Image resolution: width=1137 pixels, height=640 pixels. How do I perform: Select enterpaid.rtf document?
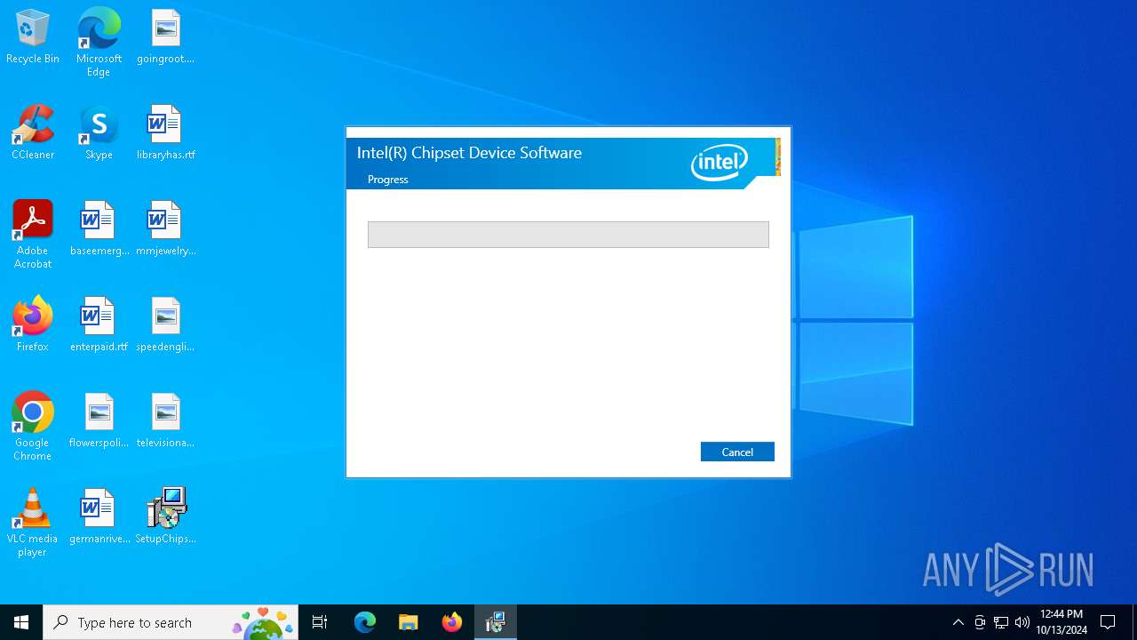tap(99, 325)
